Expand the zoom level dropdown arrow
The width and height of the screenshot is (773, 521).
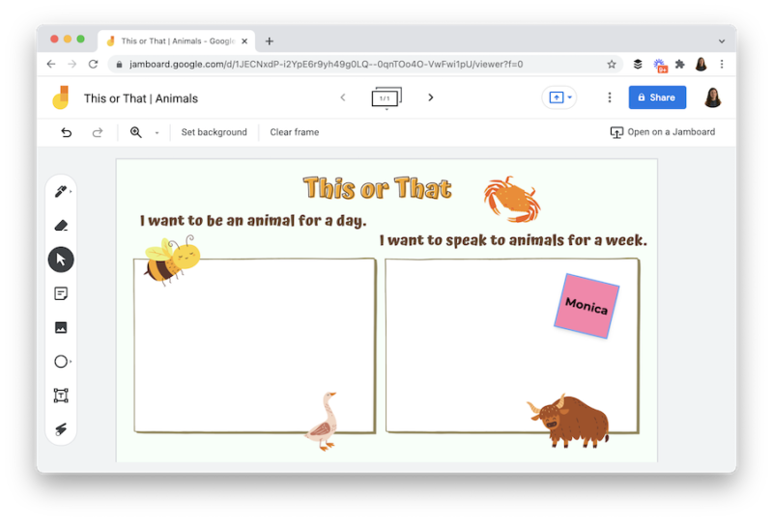tap(157, 132)
